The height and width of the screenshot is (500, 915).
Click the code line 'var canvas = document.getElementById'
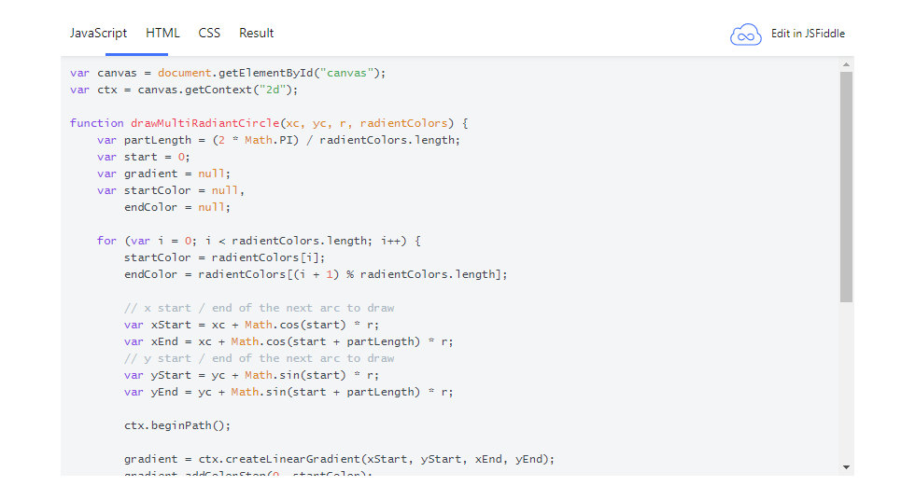(228, 73)
